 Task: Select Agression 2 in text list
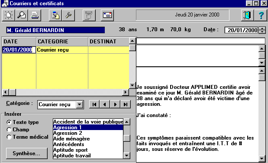[x=88, y=133]
